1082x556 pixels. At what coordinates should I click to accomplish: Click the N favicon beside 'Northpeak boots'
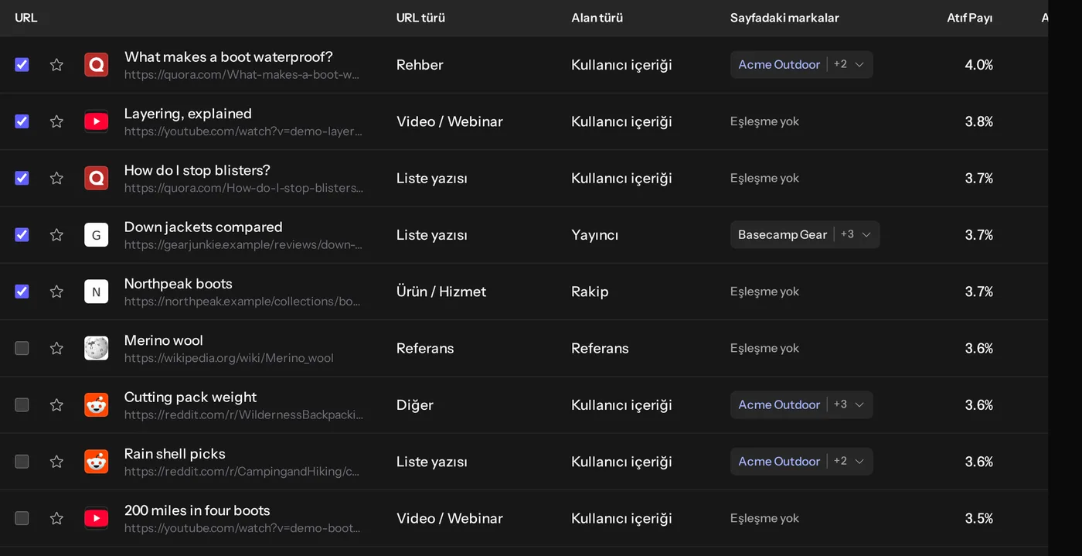97,292
